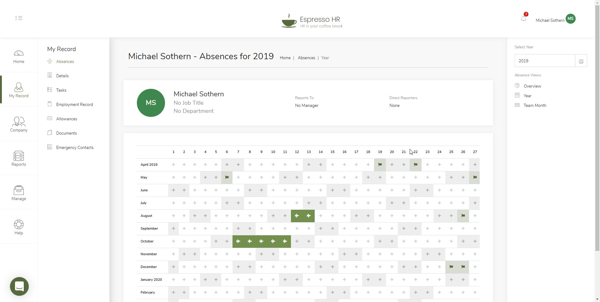
Task: Open the notifications bell
Action: tap(523, 19)
